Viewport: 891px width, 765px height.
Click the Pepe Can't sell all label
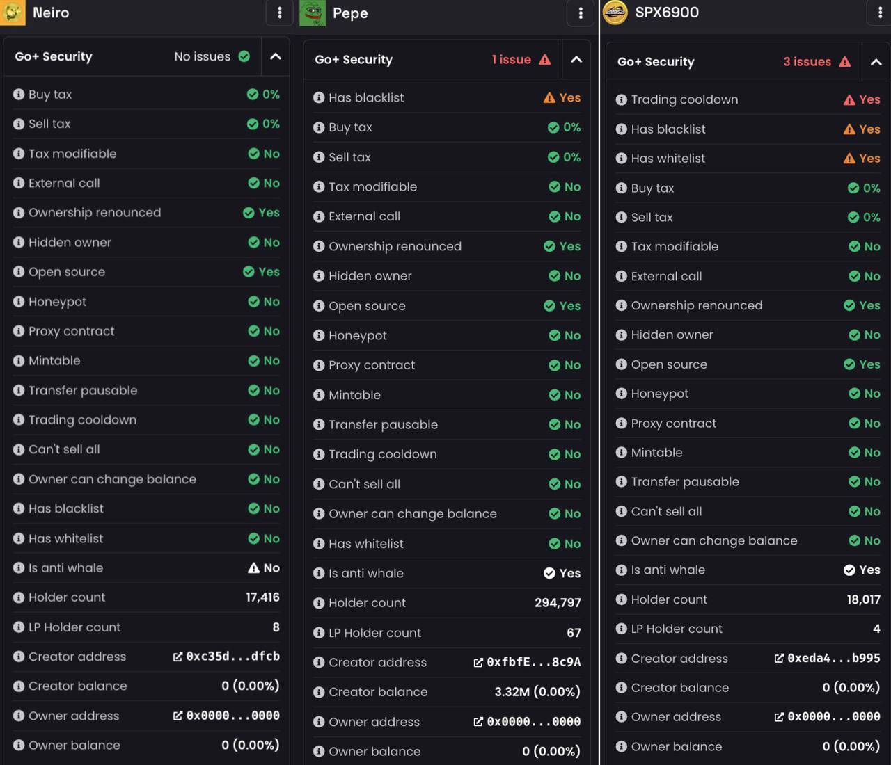(364, 484)
